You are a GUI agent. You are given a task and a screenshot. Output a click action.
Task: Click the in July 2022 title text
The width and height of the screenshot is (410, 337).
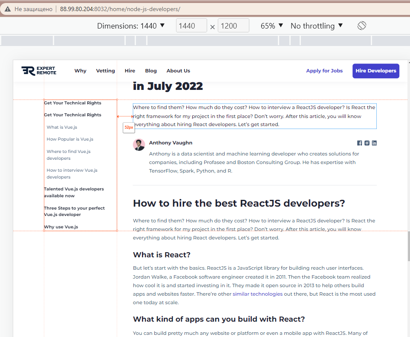168,86
